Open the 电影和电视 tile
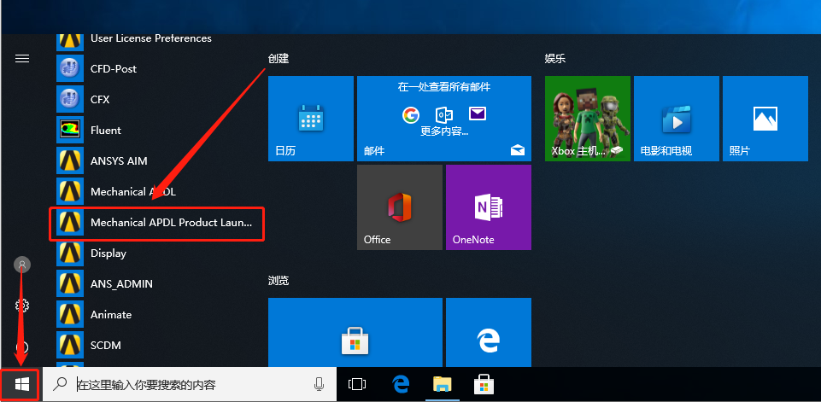The image size is (821, 402). [x=677, y=119]
